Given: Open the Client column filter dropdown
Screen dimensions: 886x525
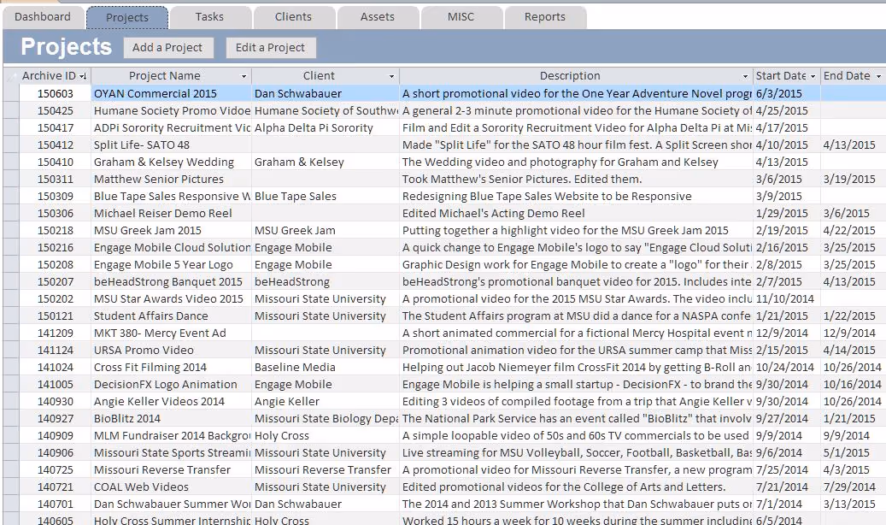Looking at the screenshot, I should coord(391,76).
